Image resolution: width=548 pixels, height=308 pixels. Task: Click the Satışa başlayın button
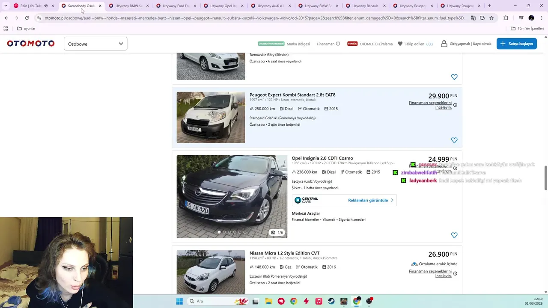(x=516, y=44)
